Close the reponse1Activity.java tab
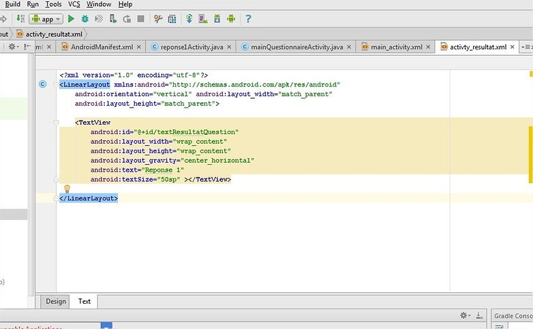533x329 pixels. 229,47
